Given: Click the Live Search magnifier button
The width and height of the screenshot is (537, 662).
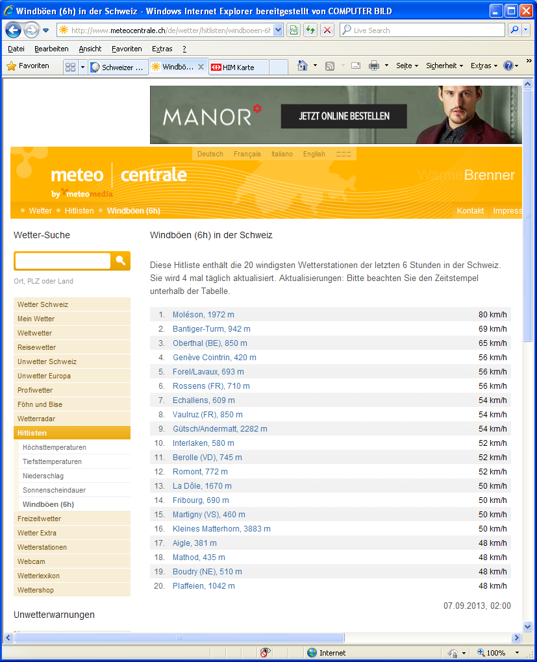Looking at the screenshot, I should [x=514, y=30].
